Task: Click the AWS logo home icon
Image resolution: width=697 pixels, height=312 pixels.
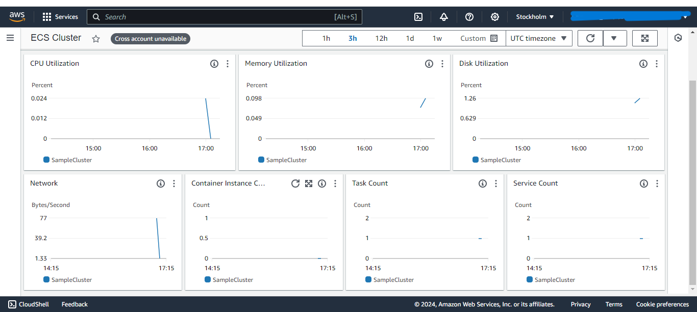Action: pyautogui.click(x=17, y=17)
